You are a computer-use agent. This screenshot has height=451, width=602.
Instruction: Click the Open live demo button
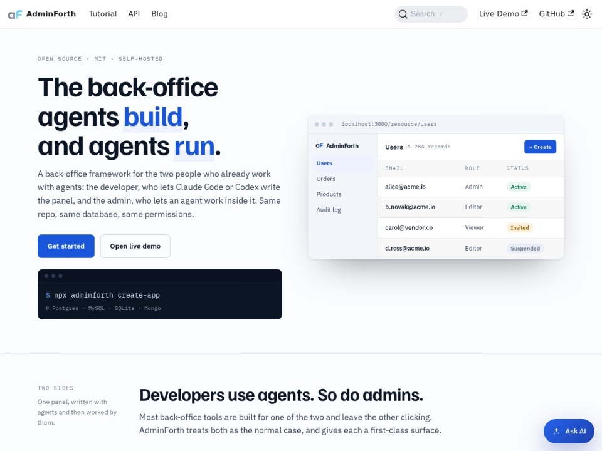point(135,246)
